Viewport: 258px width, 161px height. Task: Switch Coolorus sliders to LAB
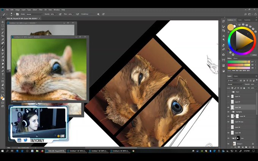pos(241,70)
